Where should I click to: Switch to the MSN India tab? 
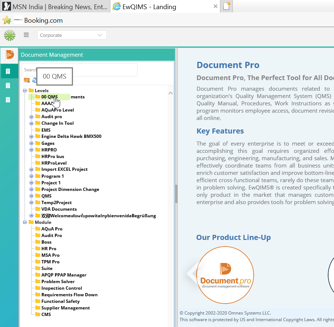(x=55, y=7)
